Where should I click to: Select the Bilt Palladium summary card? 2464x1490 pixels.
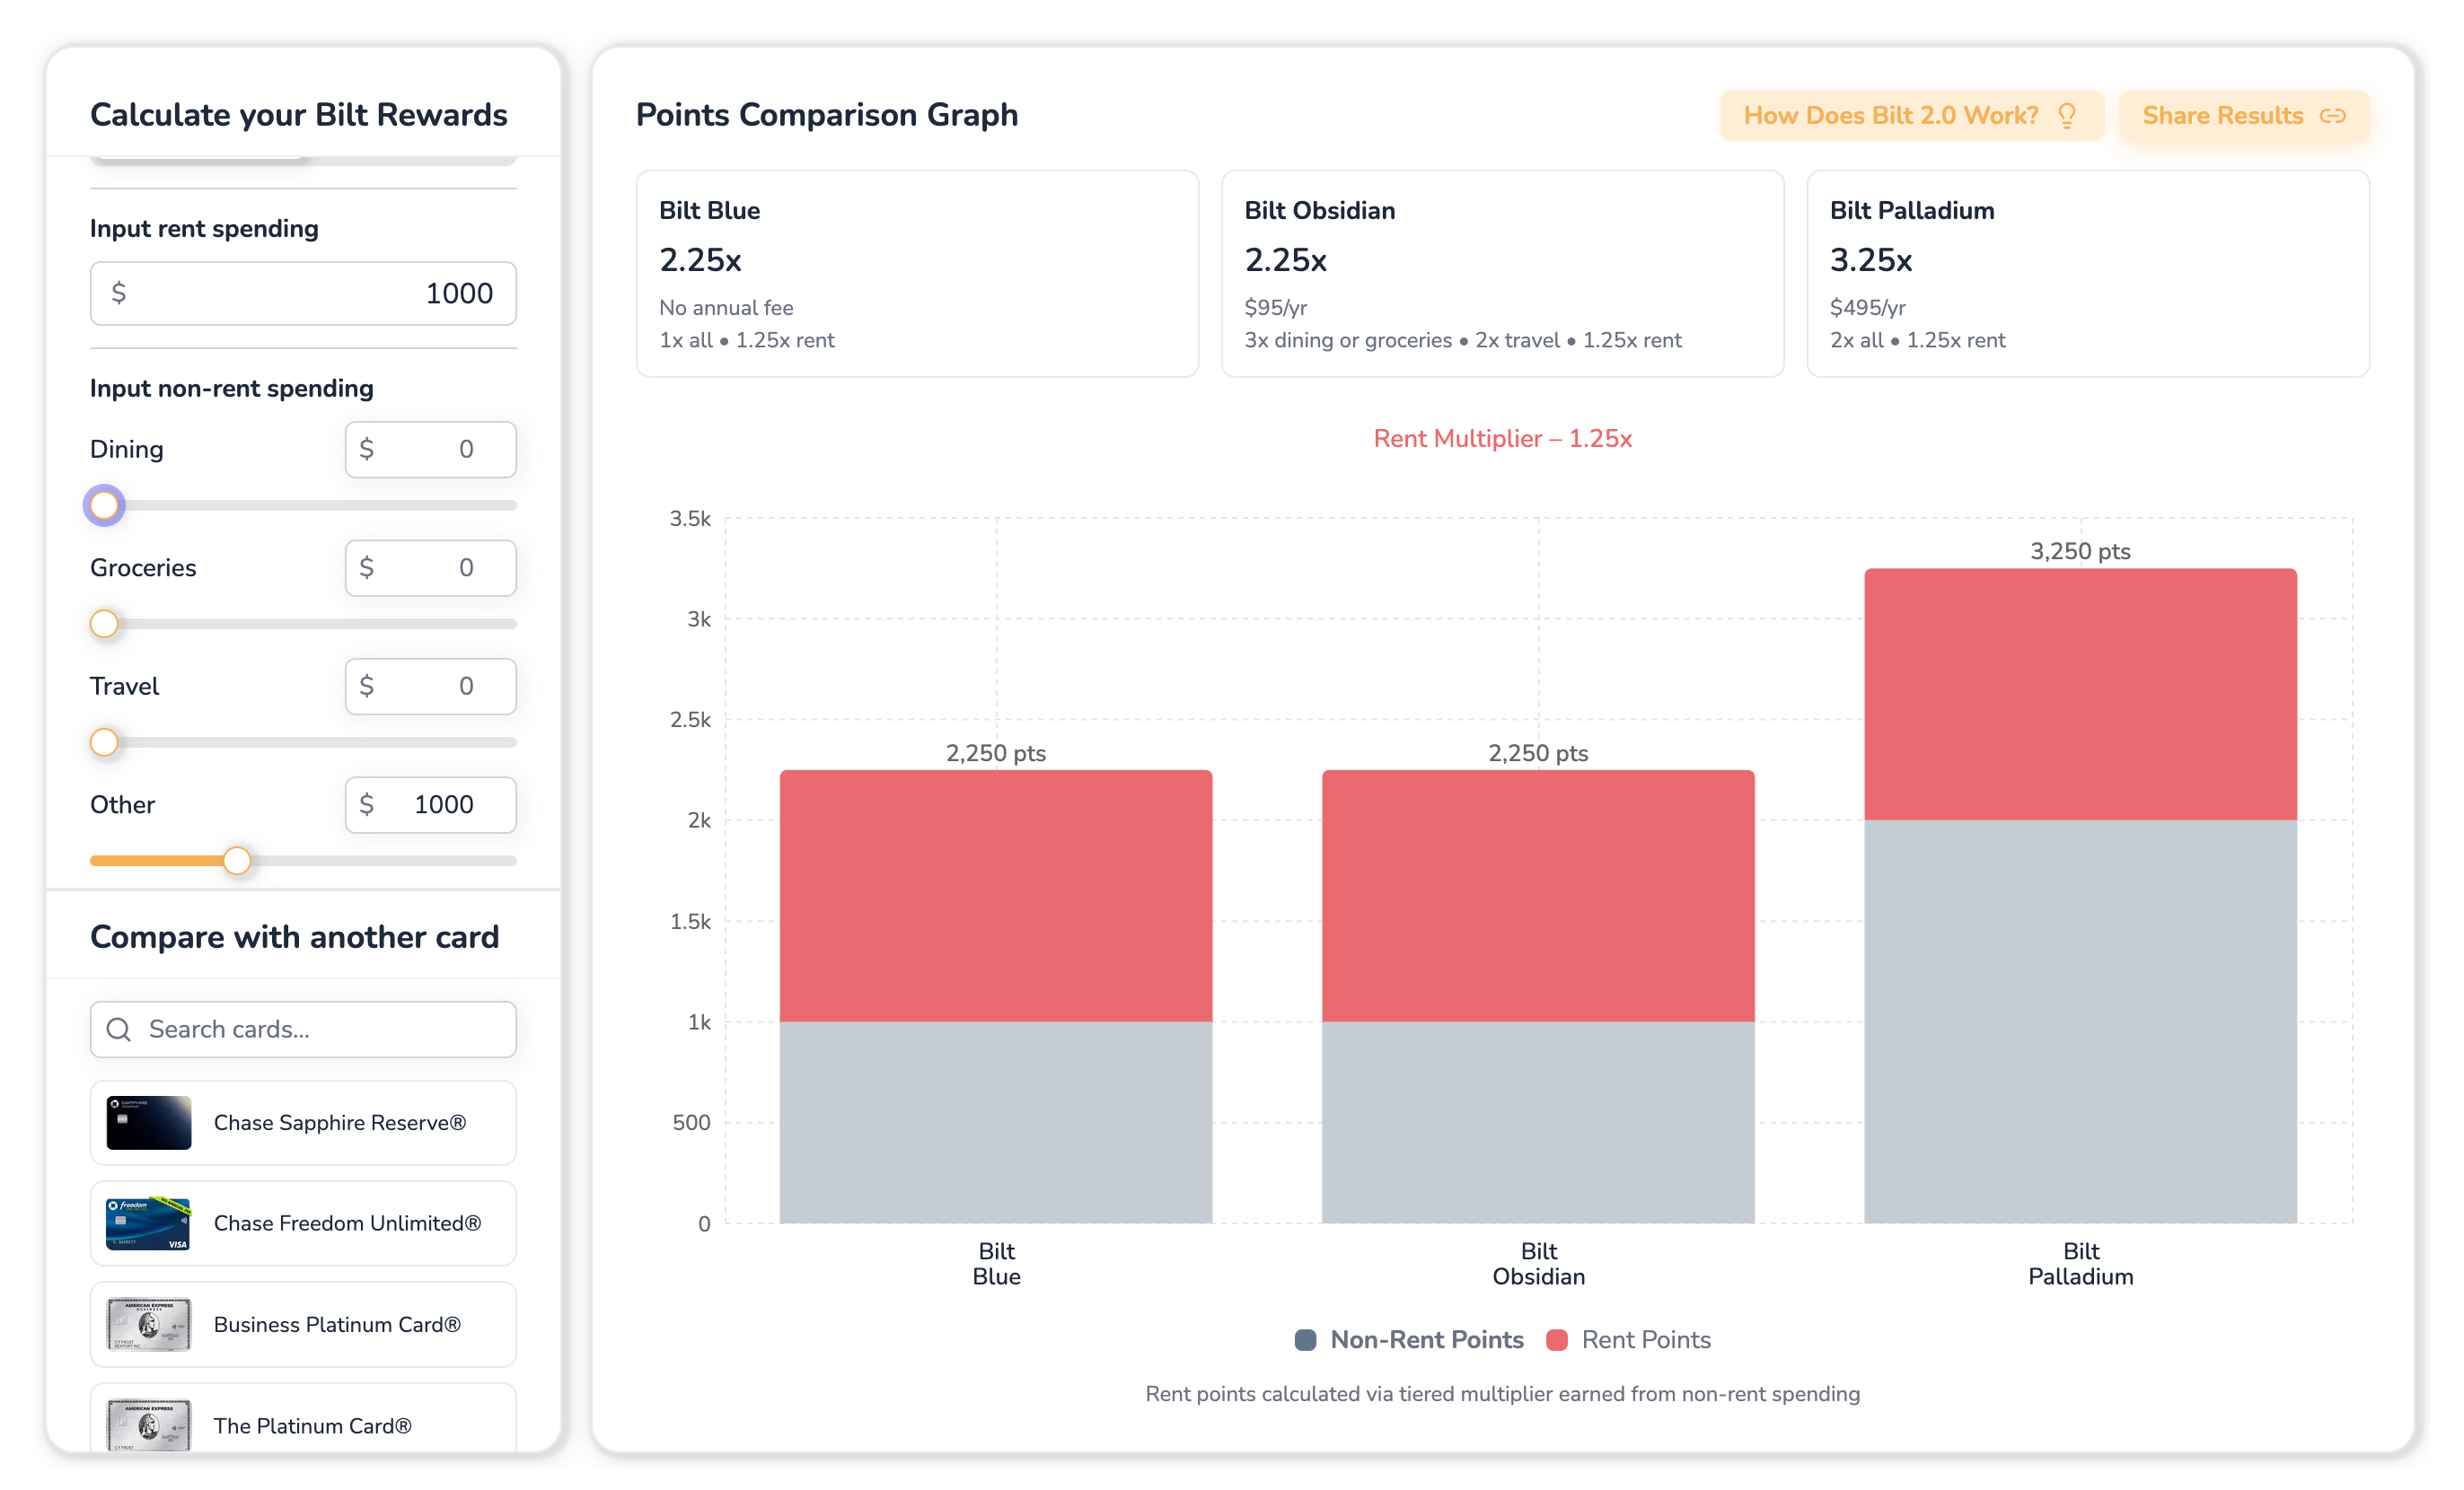(x=2088, y=274)
